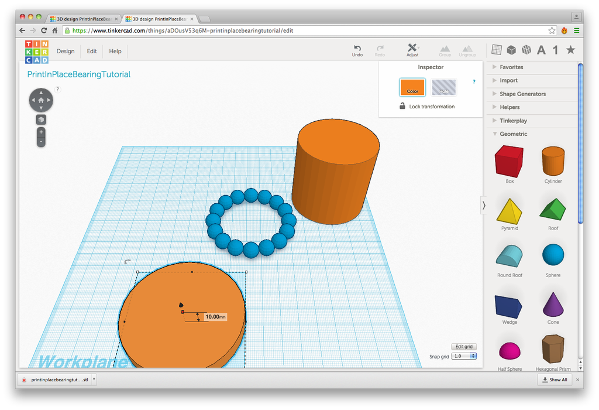Select the number 1 shapes icon
The image size is (599, 410).
click(556, 50)
